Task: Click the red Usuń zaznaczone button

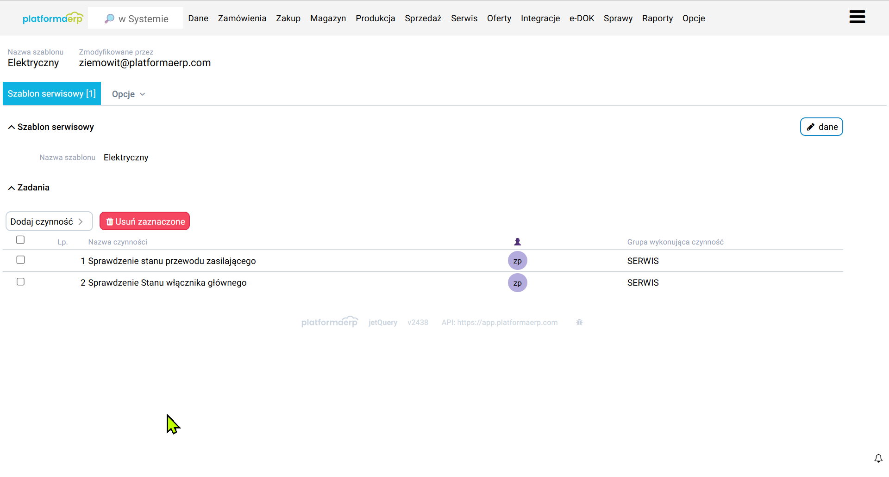Action: coord(144,221)
